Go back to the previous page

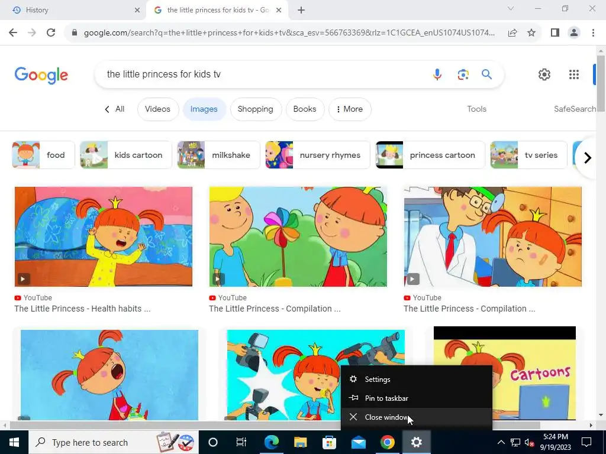tap(13, 33)
